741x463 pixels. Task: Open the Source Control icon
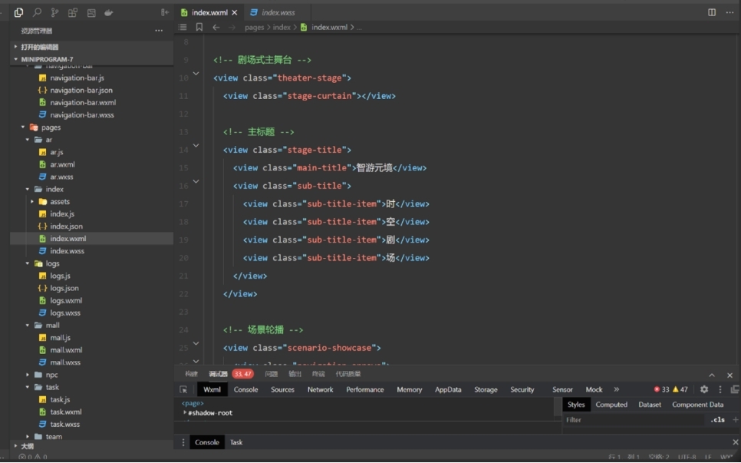(x=54, y=13)
